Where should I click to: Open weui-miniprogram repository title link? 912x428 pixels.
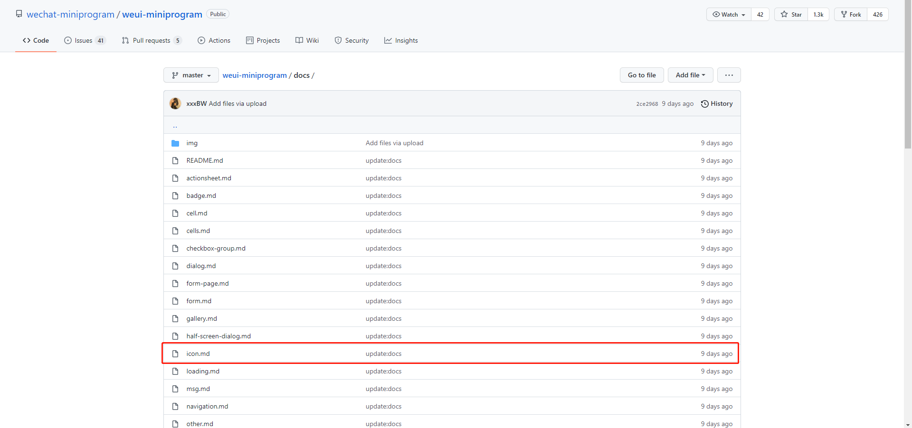[x=162, y=14]
